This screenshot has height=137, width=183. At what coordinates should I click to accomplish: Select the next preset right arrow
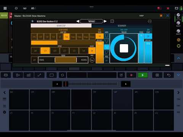pyautogui.click(x=105, y=21)
